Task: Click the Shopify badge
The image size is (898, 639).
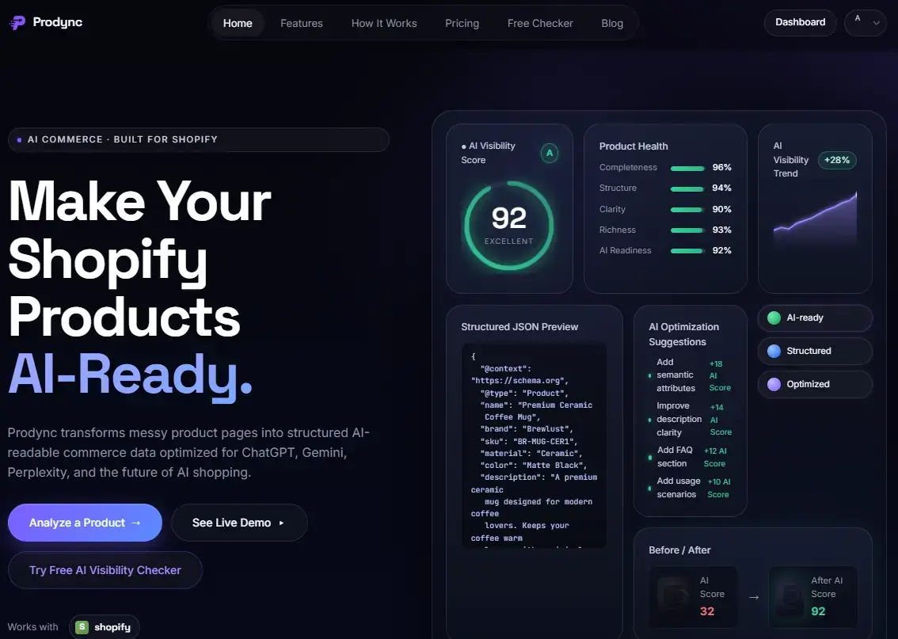Action: [105, 627]
